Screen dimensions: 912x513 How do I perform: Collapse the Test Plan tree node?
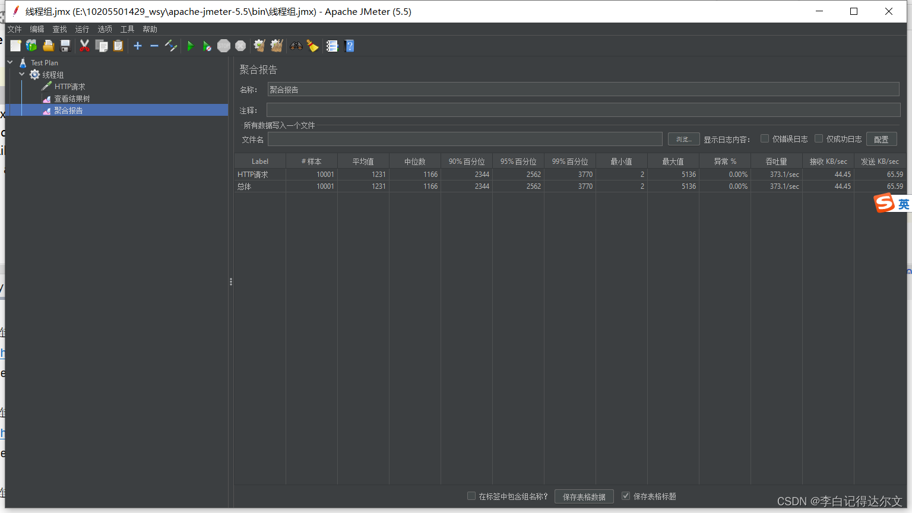tap(10, 62)
